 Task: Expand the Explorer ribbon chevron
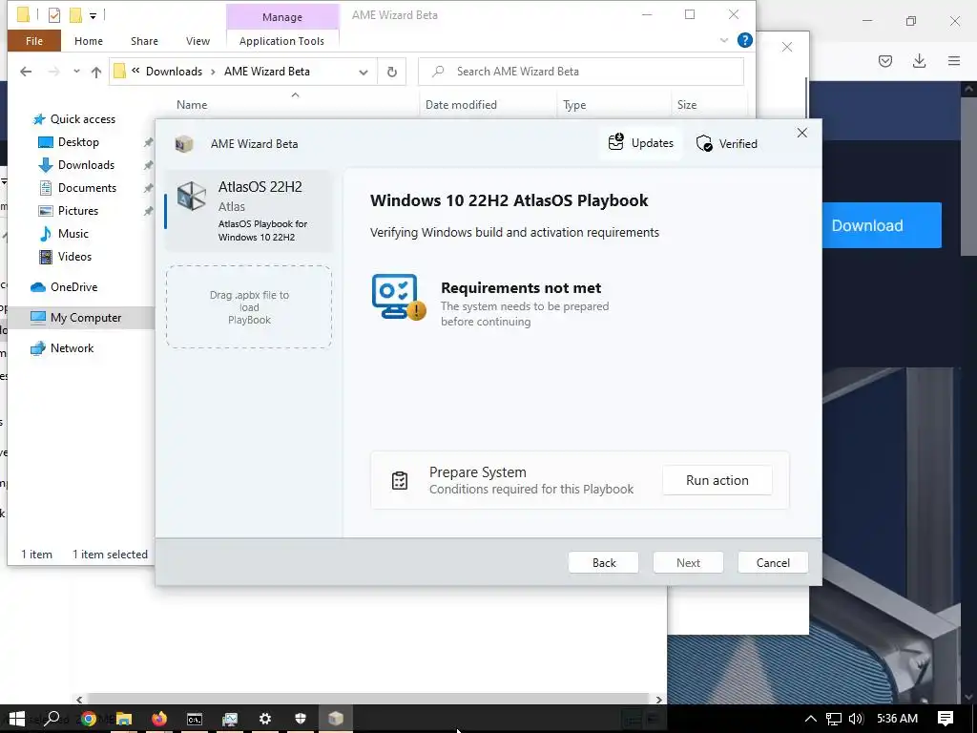[723, 40]
